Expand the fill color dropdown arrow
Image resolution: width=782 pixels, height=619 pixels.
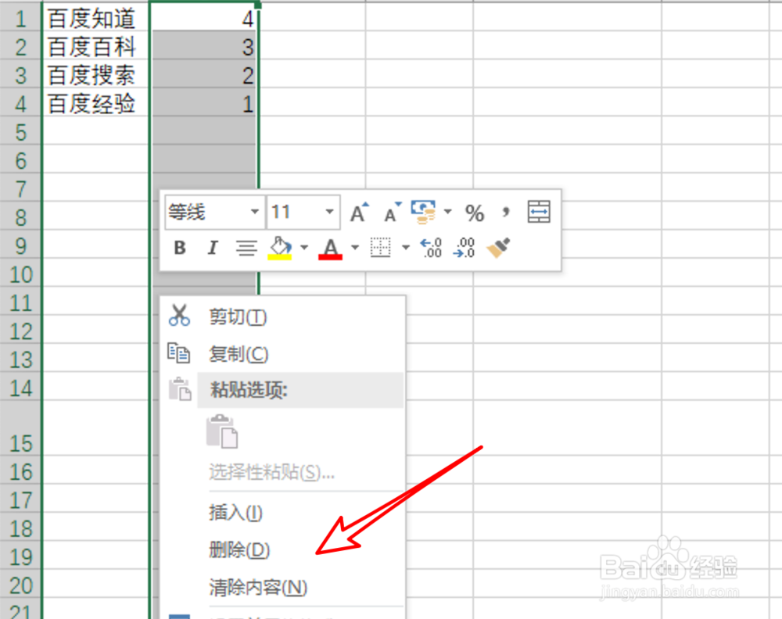click(304, 247)
